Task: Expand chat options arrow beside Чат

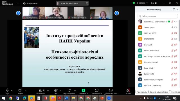Action: (61, 90)
